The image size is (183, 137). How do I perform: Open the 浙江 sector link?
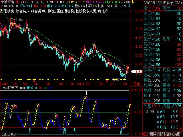51,11
